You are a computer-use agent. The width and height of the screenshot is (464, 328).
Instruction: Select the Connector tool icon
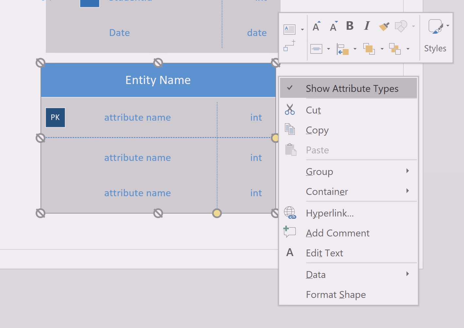(x=290, y=45)
